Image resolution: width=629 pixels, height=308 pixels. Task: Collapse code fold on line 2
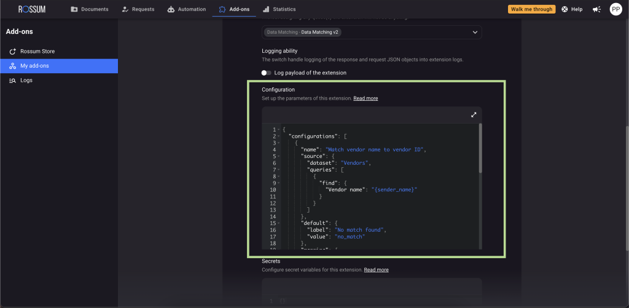[279, 136]
